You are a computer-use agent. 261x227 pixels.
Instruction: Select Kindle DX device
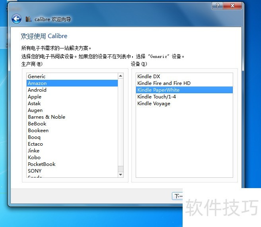[184, 76]
